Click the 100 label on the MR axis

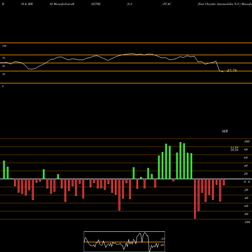246,142
